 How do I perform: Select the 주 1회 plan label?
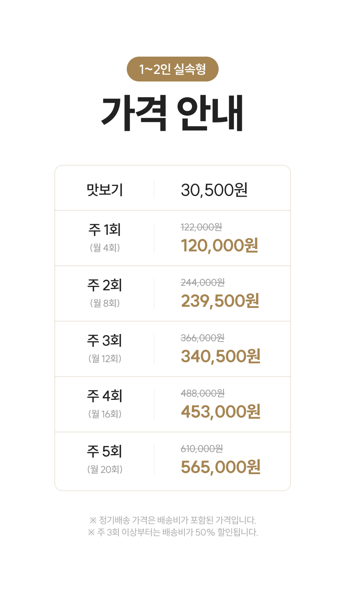pos(105,230)
